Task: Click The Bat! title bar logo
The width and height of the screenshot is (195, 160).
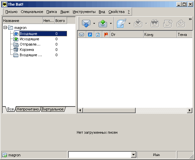Action: click(5, 4)
